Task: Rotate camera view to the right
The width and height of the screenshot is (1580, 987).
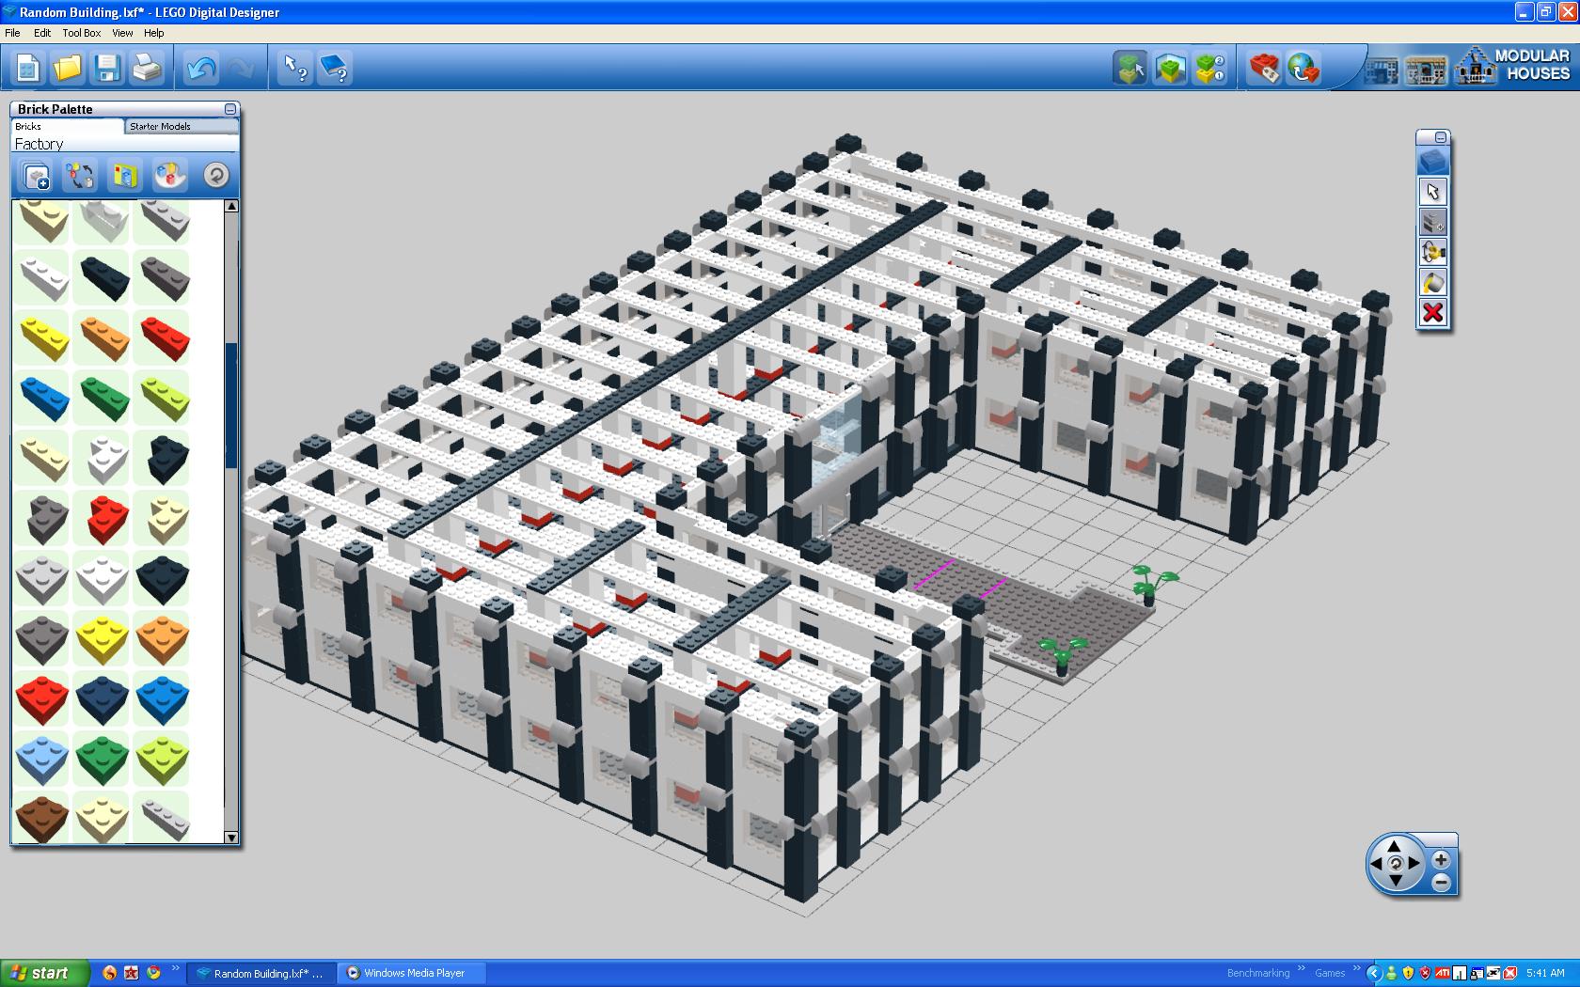Action: pos(1414,863)
